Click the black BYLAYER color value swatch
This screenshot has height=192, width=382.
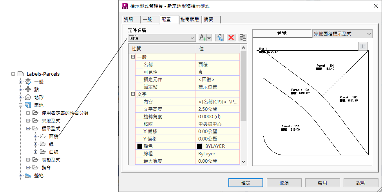coord(199,146)
